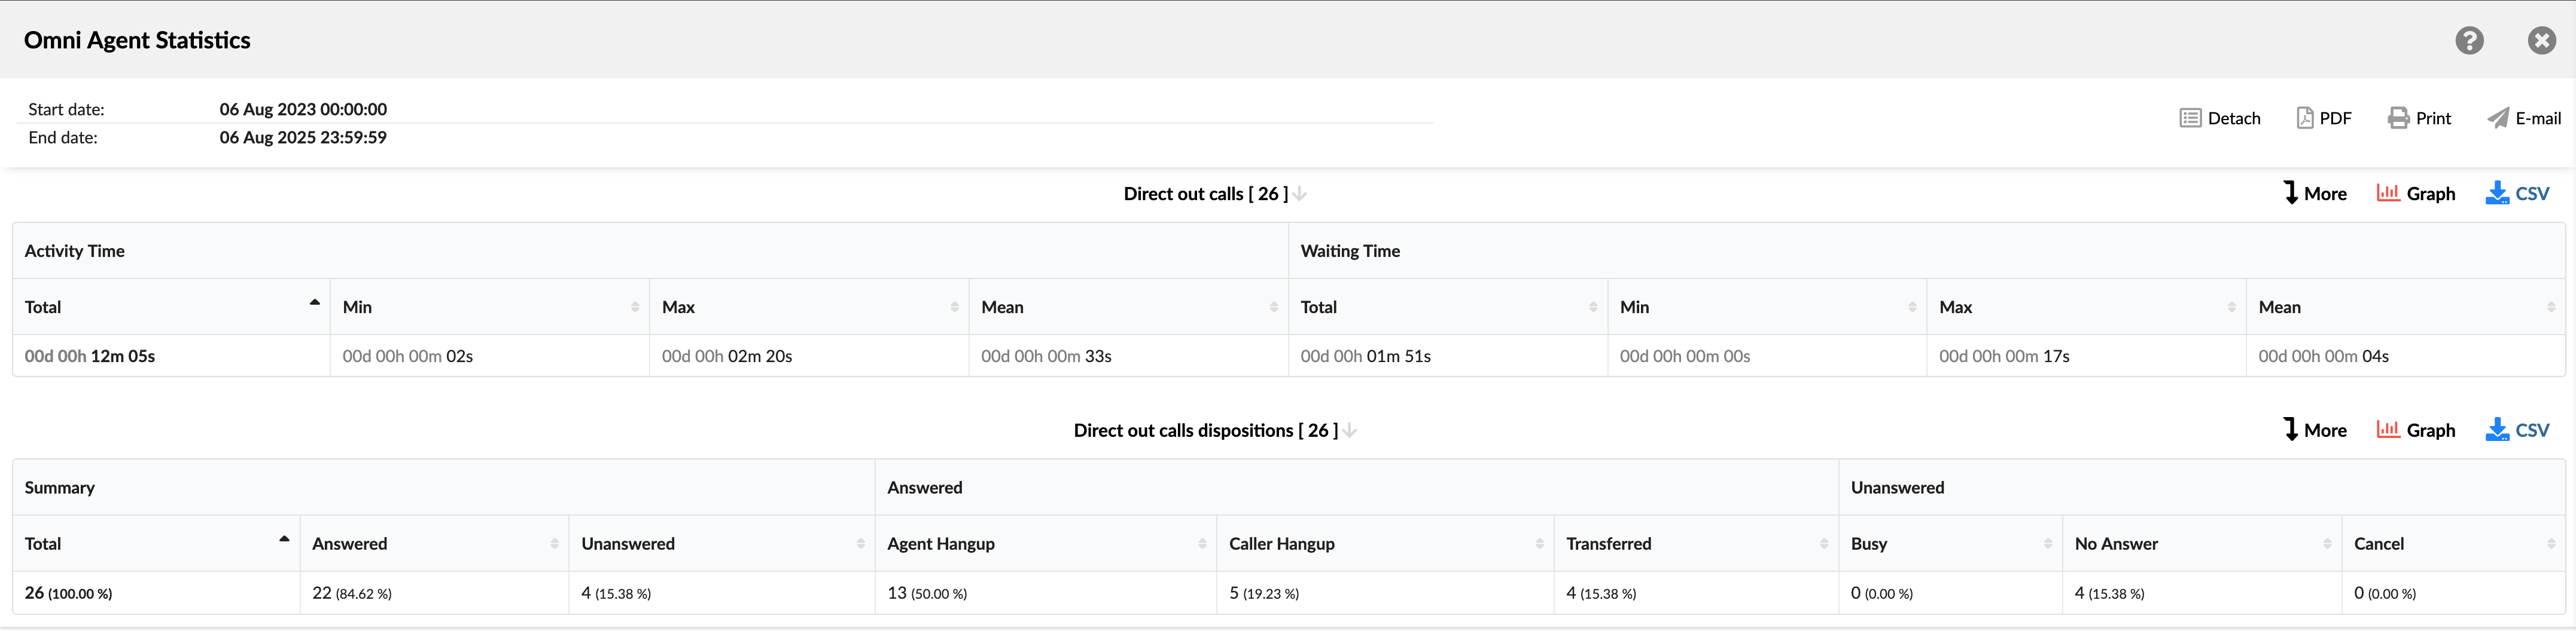This screenshot has height=631, width=2576.
Task: Collapse the Direct out calls section arrow
Action: [x=1299, y=194]
